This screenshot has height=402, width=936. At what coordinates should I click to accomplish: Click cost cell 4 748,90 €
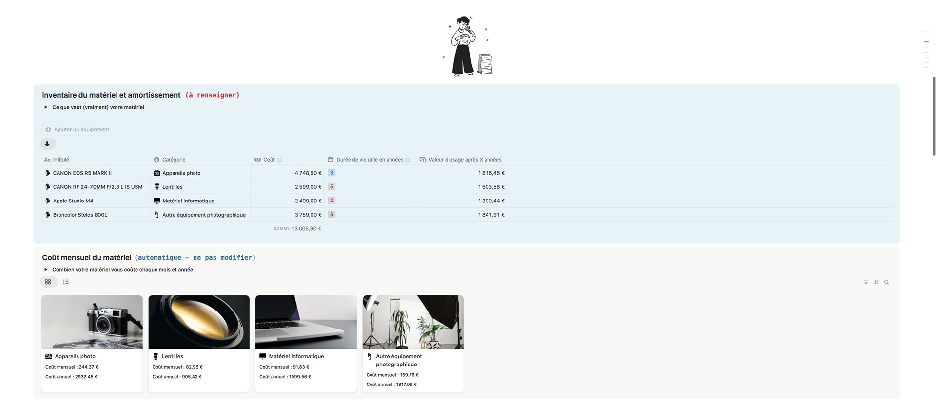[308, 173]
